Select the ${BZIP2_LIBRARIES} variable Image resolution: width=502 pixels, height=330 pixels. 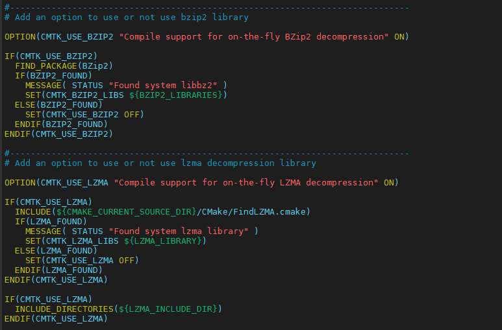[x=176, y=95]
